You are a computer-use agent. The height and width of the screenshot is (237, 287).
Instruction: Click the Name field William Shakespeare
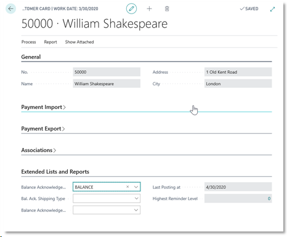coord(107,84)
